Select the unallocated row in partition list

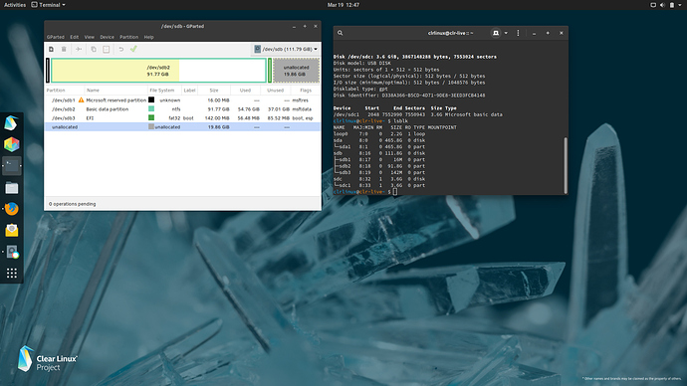[x=183, y=127]
